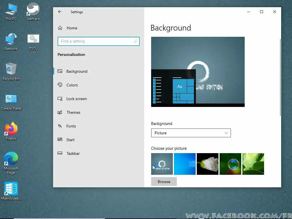Viewport: 292px width, 219px height.
Task: Click the Fonts AA icon
Action: pos(60,126)
